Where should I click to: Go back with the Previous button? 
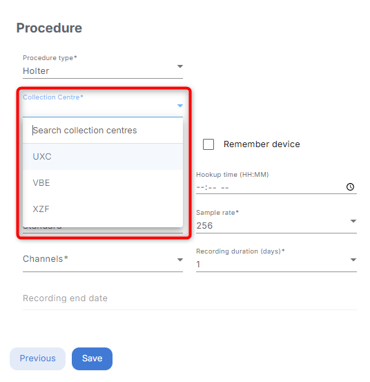(37, 359)
